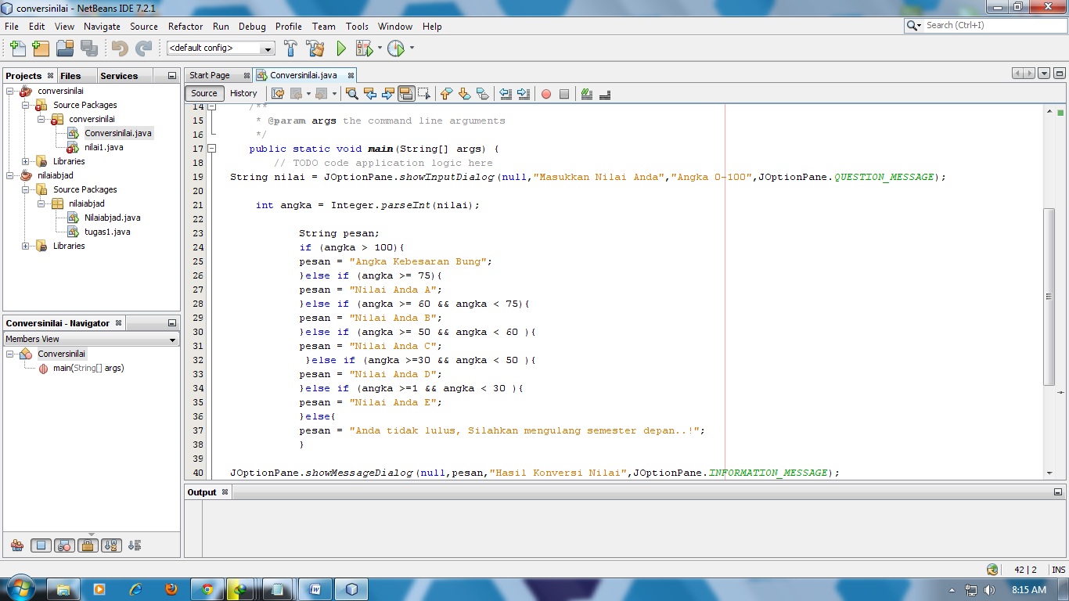This screenshot has width=1069, height=601.
Task: Click the NetBeans globe icon in the status bar
Action: click(993, 570)
